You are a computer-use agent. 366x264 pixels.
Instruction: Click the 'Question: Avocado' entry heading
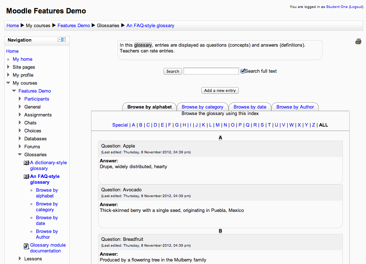pos(122,190)
